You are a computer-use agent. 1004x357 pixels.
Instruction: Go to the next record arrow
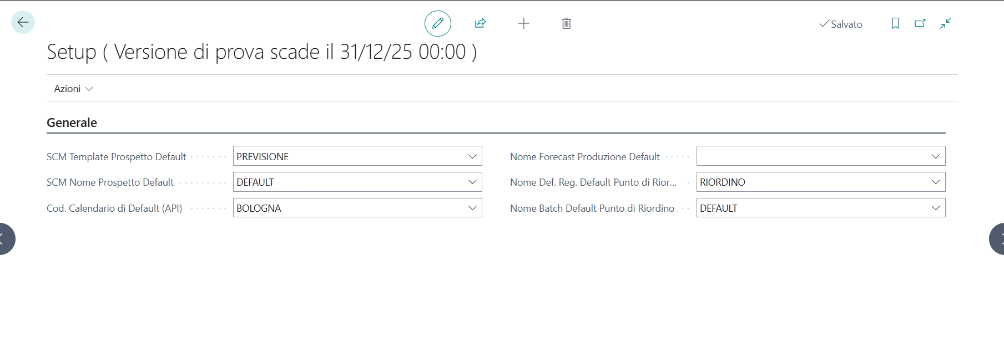(x=998, y=239)
